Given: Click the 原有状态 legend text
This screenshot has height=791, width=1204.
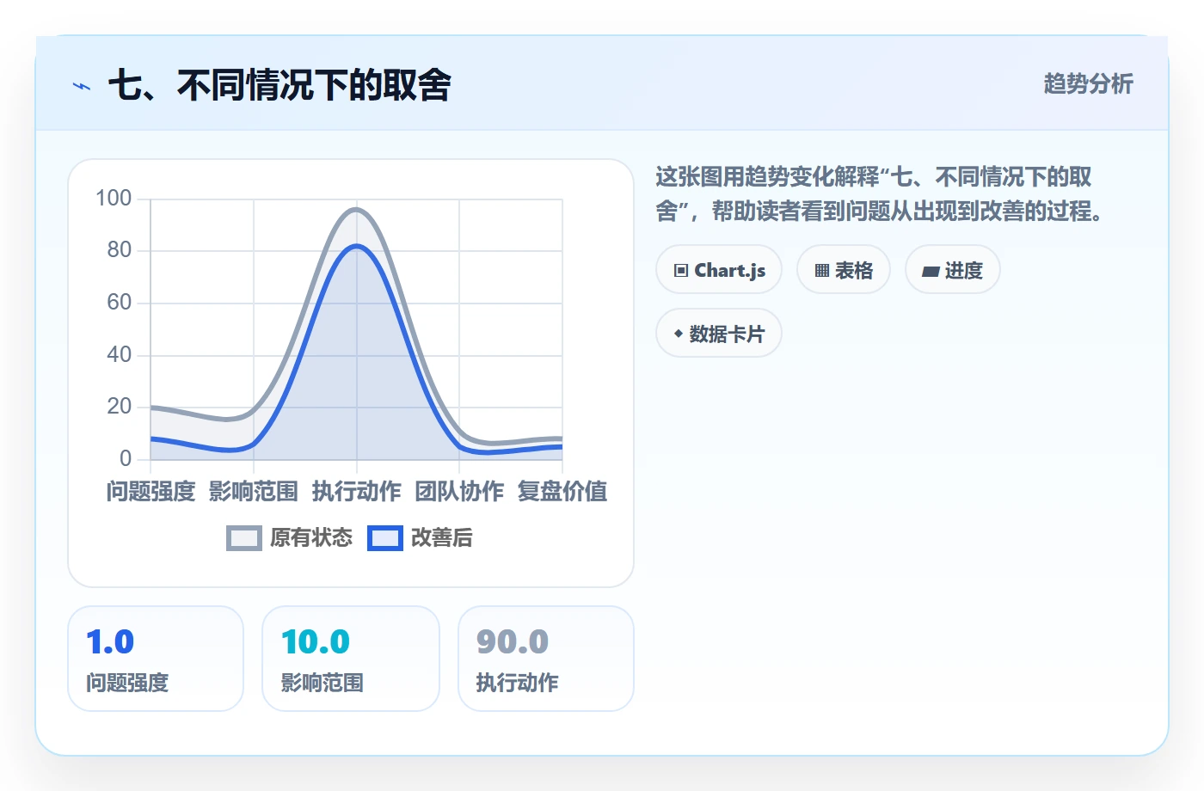Looking at the screenshot, I should tap(311, 538).
